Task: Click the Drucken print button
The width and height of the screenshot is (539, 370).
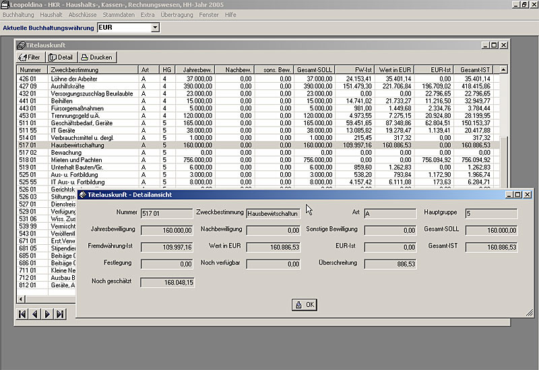Action: click(x=97, y=57)
